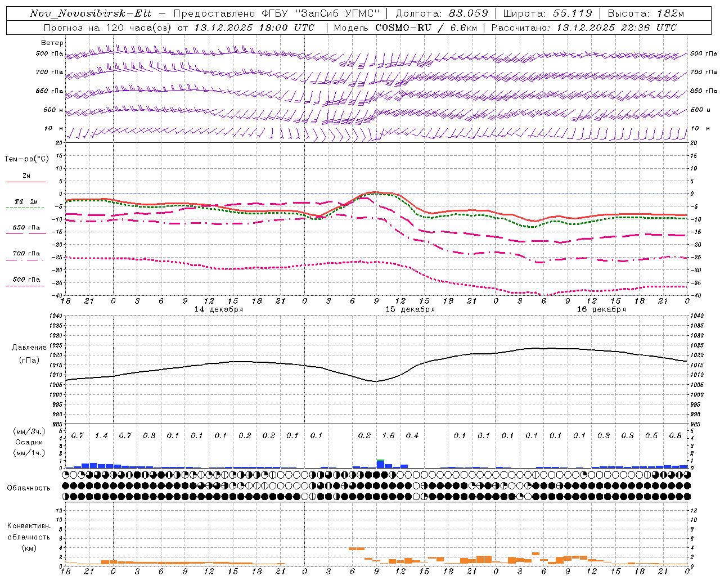The height and width of the screenshot is (576, 720).
Task: Click the Конвективн. convective cloud label
Action: 29,526
